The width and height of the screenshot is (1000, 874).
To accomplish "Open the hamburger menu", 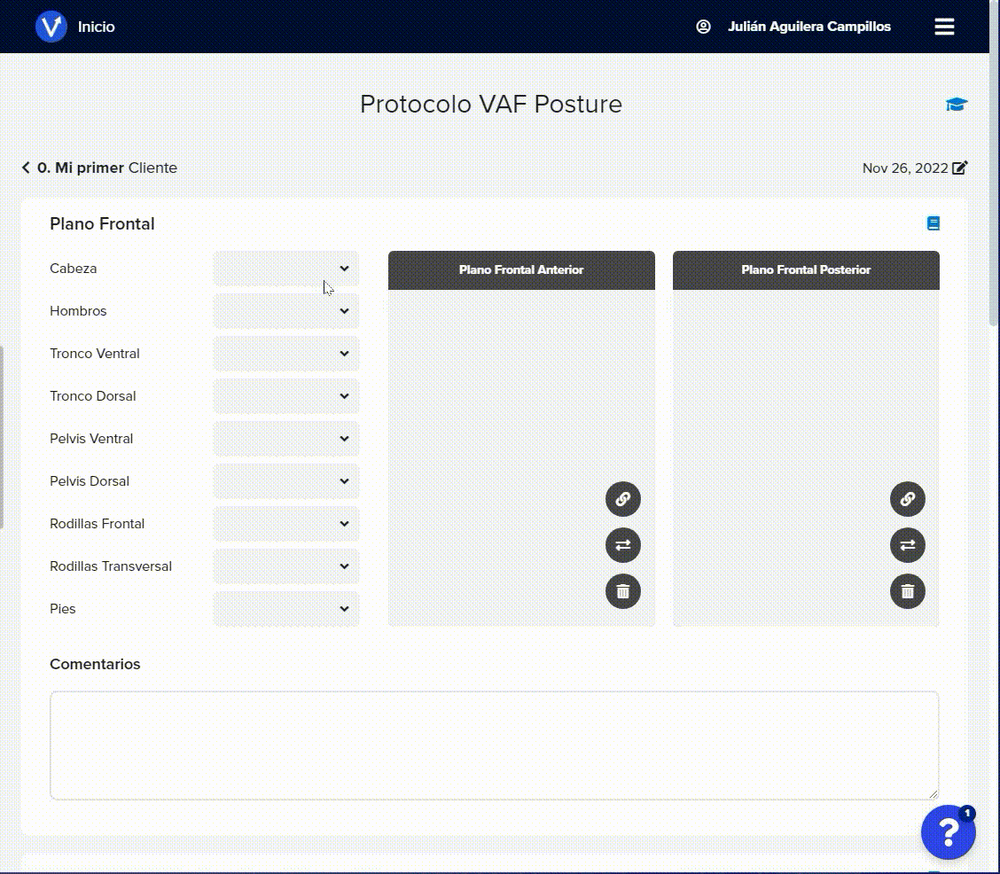I will pyautogui.click(x=944, y=26).
